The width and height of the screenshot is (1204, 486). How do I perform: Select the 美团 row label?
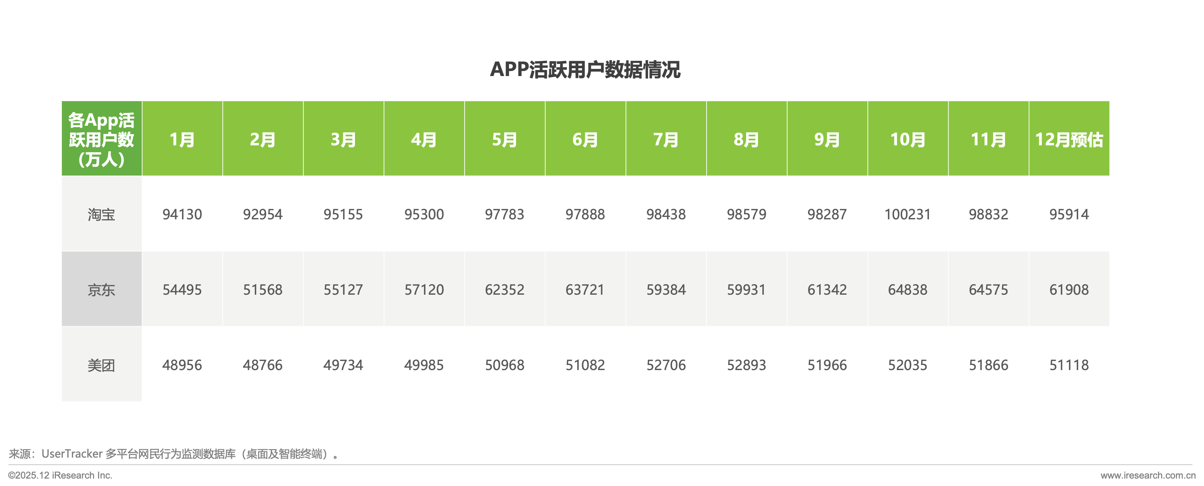point(102,365)
